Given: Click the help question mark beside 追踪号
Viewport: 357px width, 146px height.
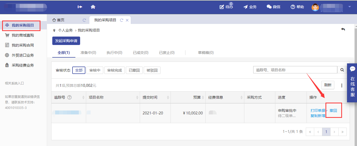Looking at the screenshot, I should 69,97.
